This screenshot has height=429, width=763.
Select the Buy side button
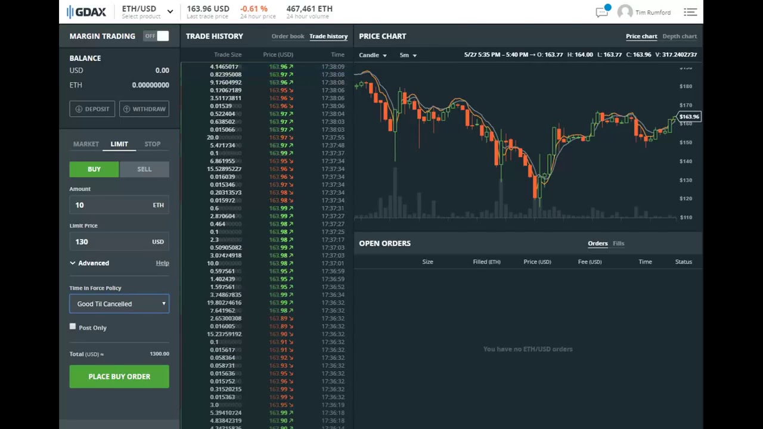(x=94, y=169)
